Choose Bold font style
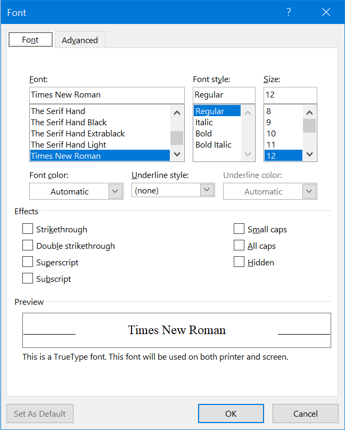Image resolution: width=345 pixels, height=430 pixels. pos(217,134)
